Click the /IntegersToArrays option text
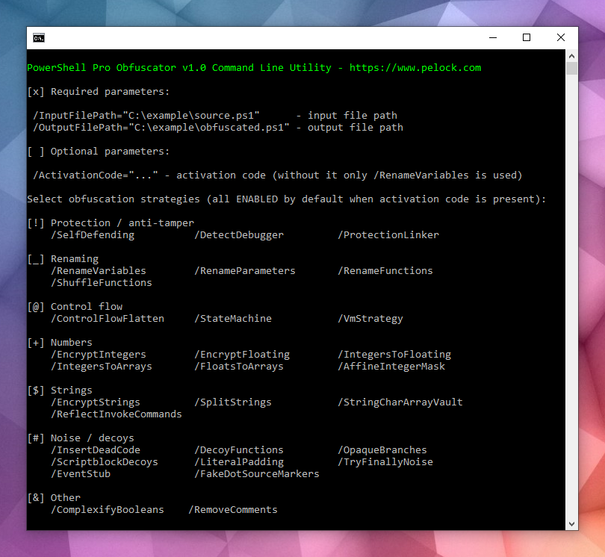The width and height of the screenshot is (605, 557). tap(102, 367)
